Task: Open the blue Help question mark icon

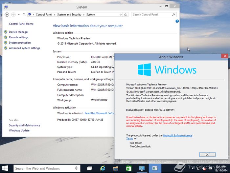Action: [x=177, y=21]
